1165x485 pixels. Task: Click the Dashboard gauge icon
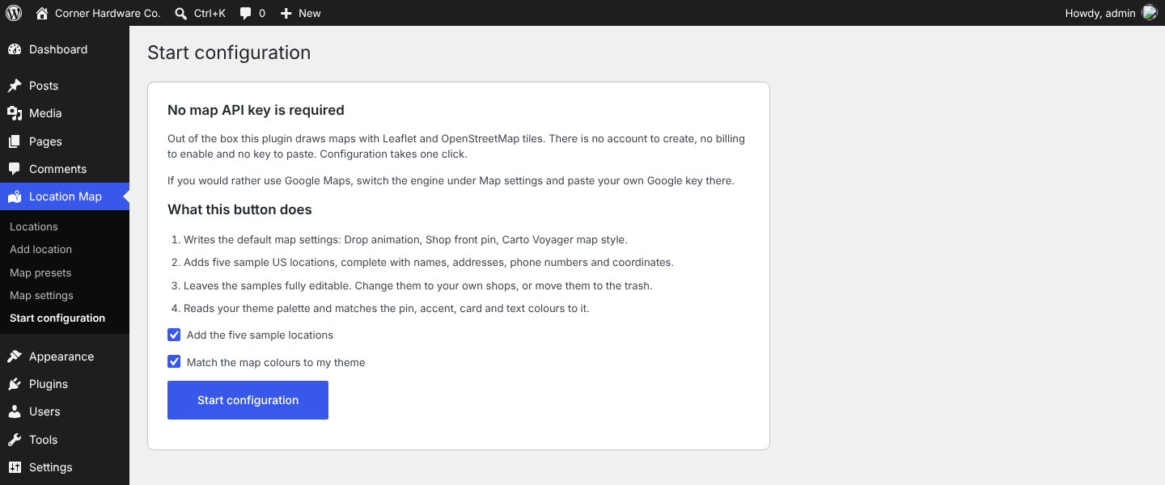(x=15, y=49)
